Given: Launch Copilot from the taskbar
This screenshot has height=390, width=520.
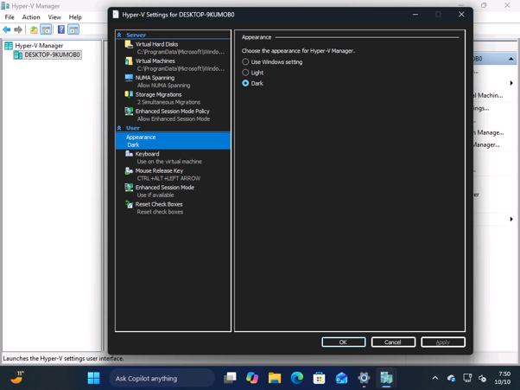Looking at the screenshot, I should tap(252, 378).
